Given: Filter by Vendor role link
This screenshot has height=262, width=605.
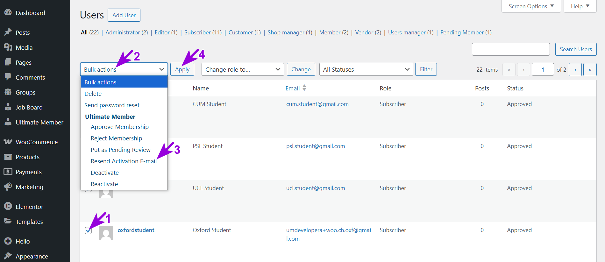Looking at the screenshot, I should point(368,32).
